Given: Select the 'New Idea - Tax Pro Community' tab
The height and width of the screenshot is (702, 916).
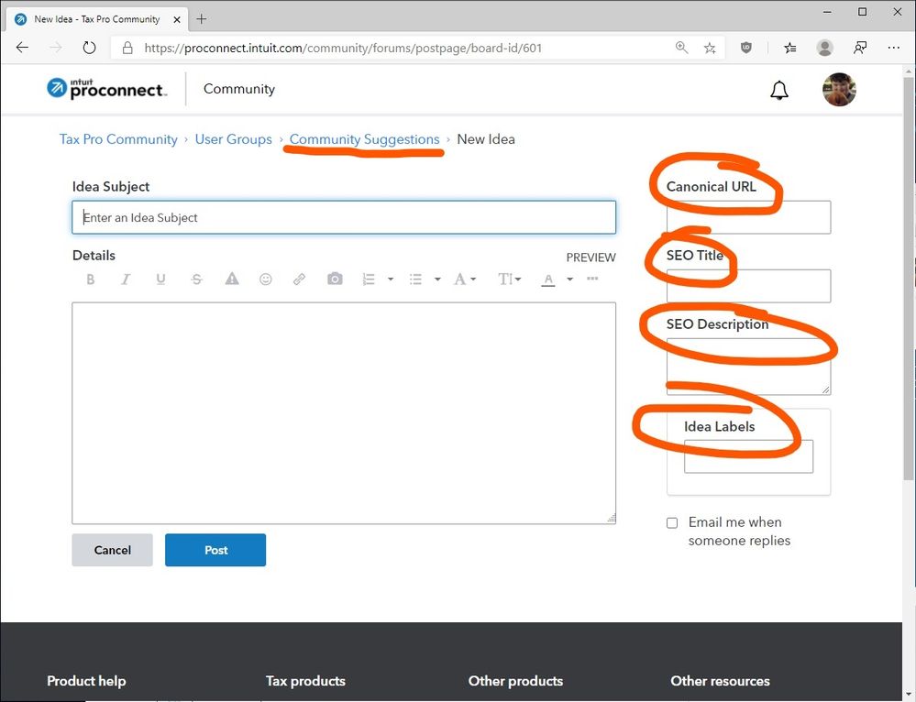Looking at the screenshot, I should point(96,18).
